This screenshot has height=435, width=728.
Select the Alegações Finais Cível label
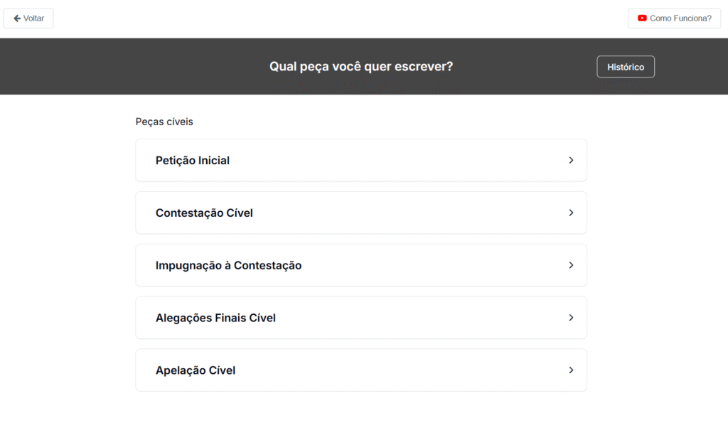tap(215, 318)
